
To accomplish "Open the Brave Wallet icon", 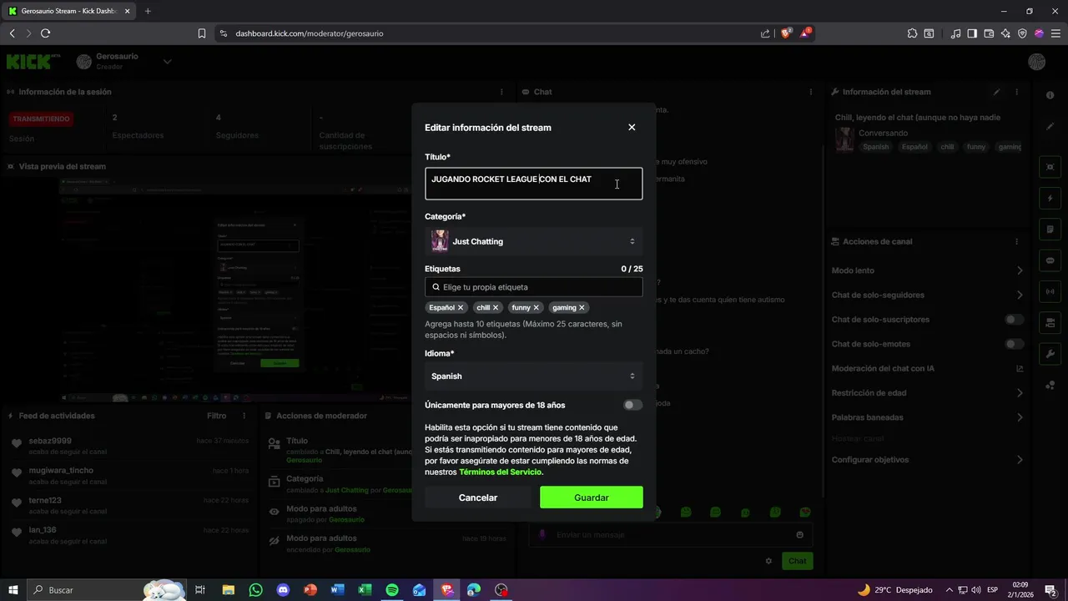I will [989, 33].
